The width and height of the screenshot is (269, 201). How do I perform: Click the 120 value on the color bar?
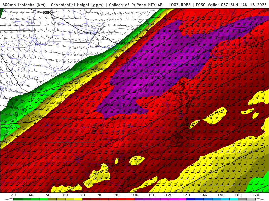coord(169,195)
